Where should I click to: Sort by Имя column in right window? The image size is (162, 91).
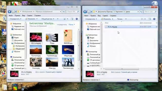pyautogui.click(x=107, y=23)
